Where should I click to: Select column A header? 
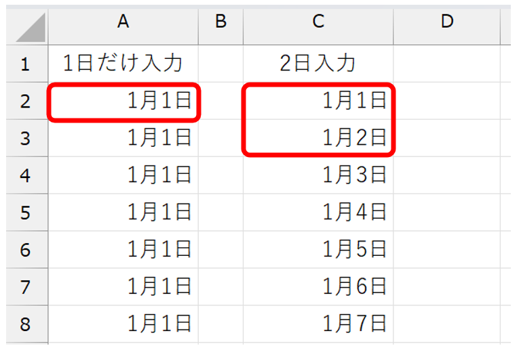pyautogui.click(x=123, y=22)
